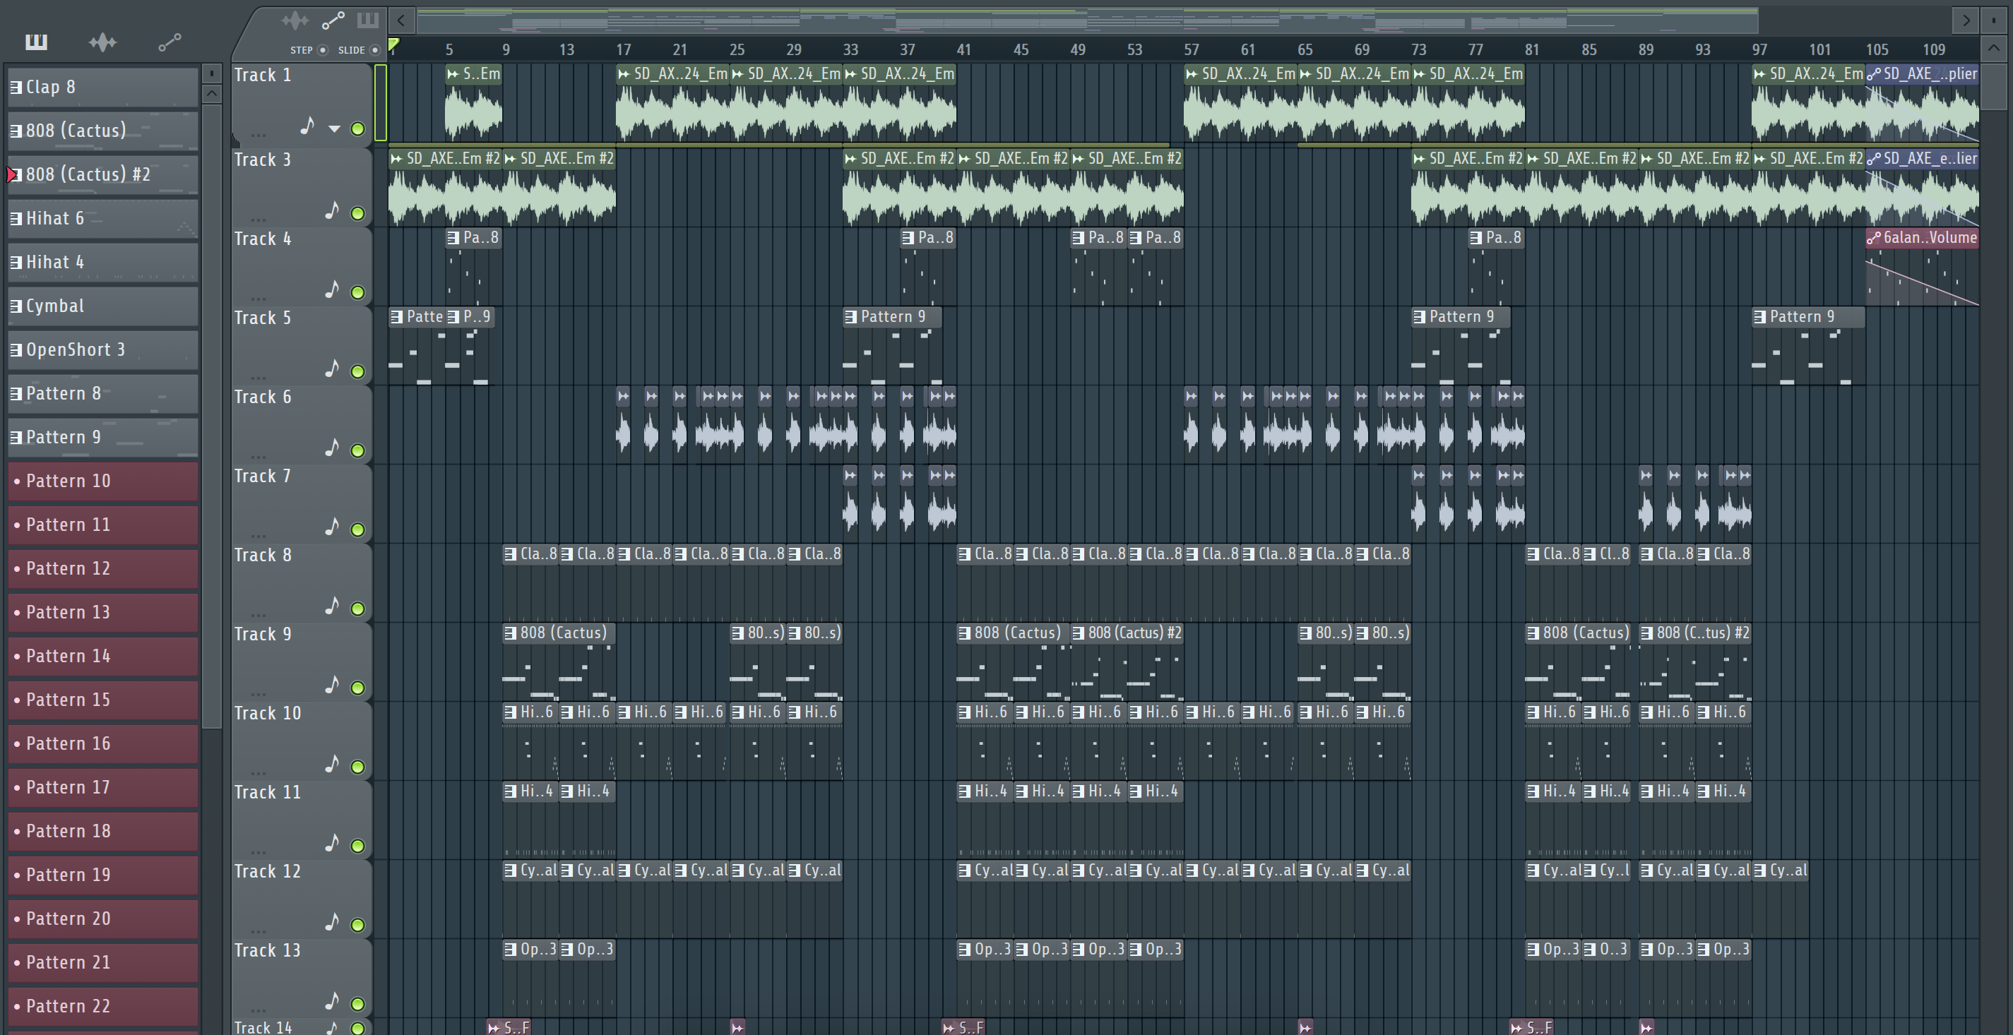Mute Track 10 with its green LED
The height and width of the screenshot is (1035, 2013).
coord(358,766)
